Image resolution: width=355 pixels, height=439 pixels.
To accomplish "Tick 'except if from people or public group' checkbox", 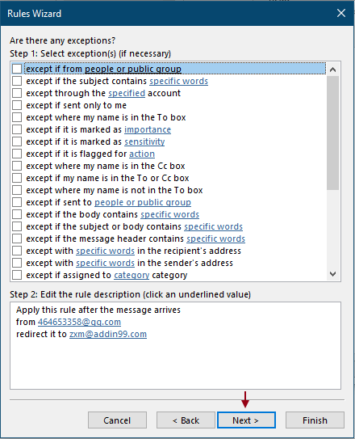I will [x=17, y=69].
